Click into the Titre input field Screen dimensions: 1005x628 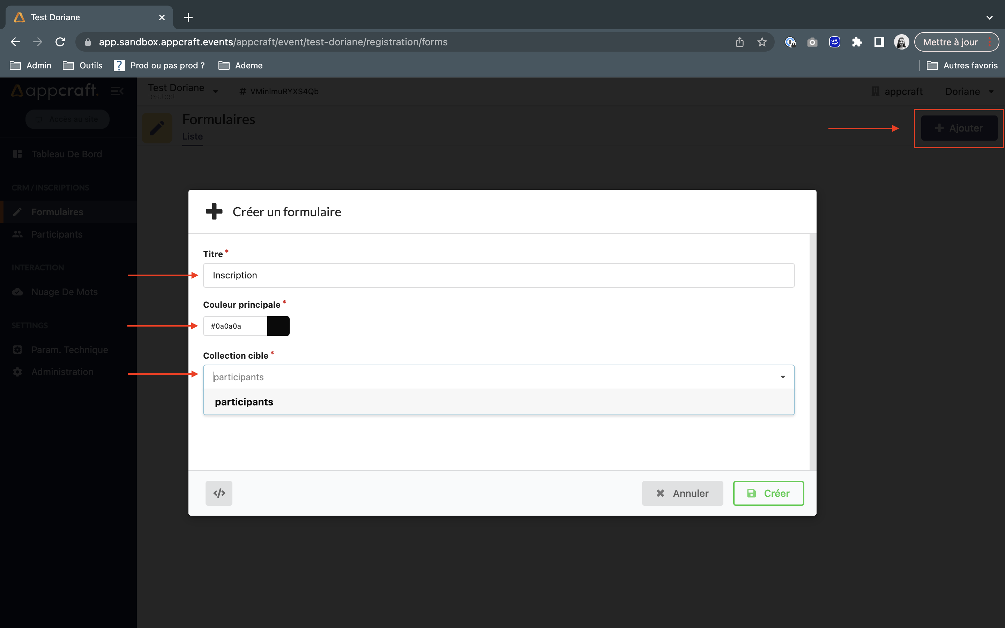(x=498, y=275)
